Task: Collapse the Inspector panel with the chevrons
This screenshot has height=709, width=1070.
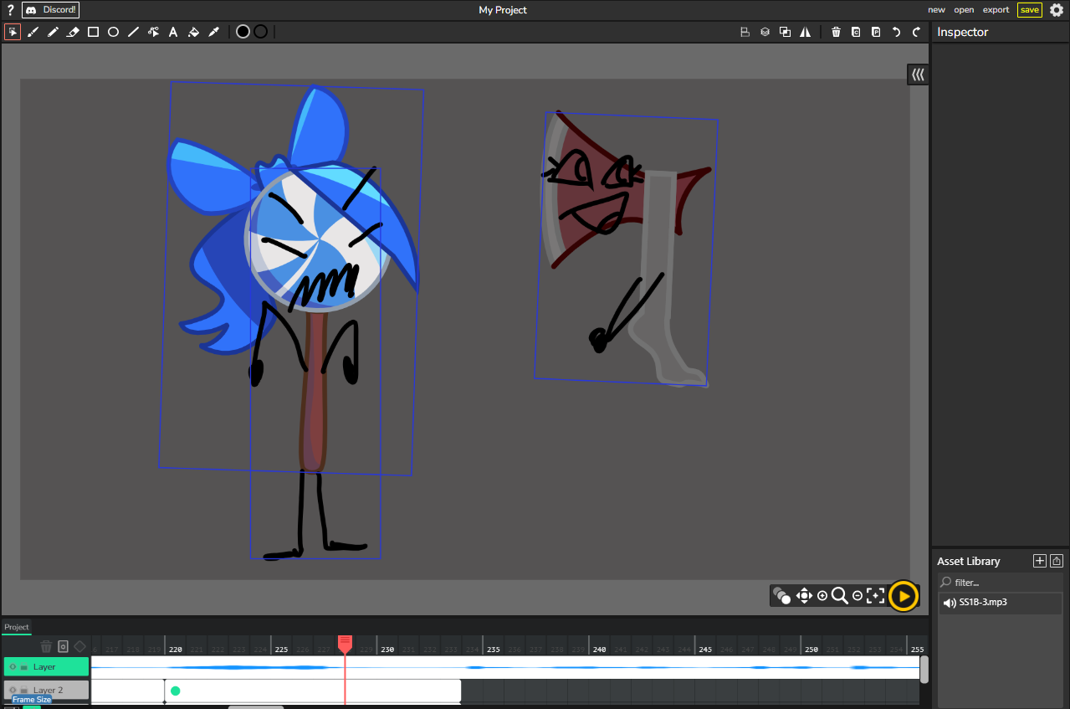Action: pyautogui.click(x=918, y=74)
